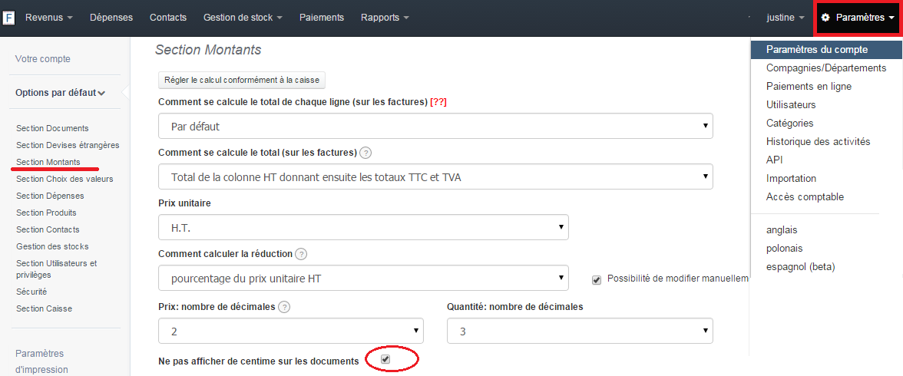Open the pourcentage du prix unitaire HT dropdown

pyautogui.click(x=363, y=278)
